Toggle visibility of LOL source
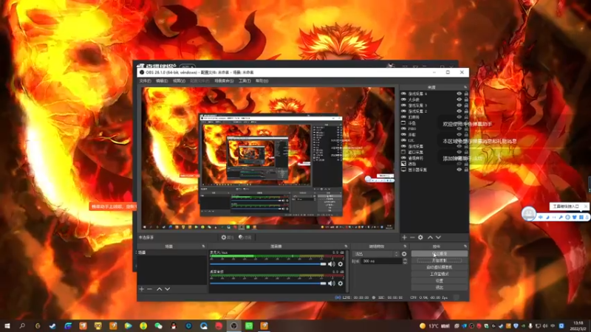Image resolution: width=591 pixels, height=332 pixels. 459,140
